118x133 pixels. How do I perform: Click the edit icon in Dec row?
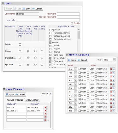coord(113,111)
